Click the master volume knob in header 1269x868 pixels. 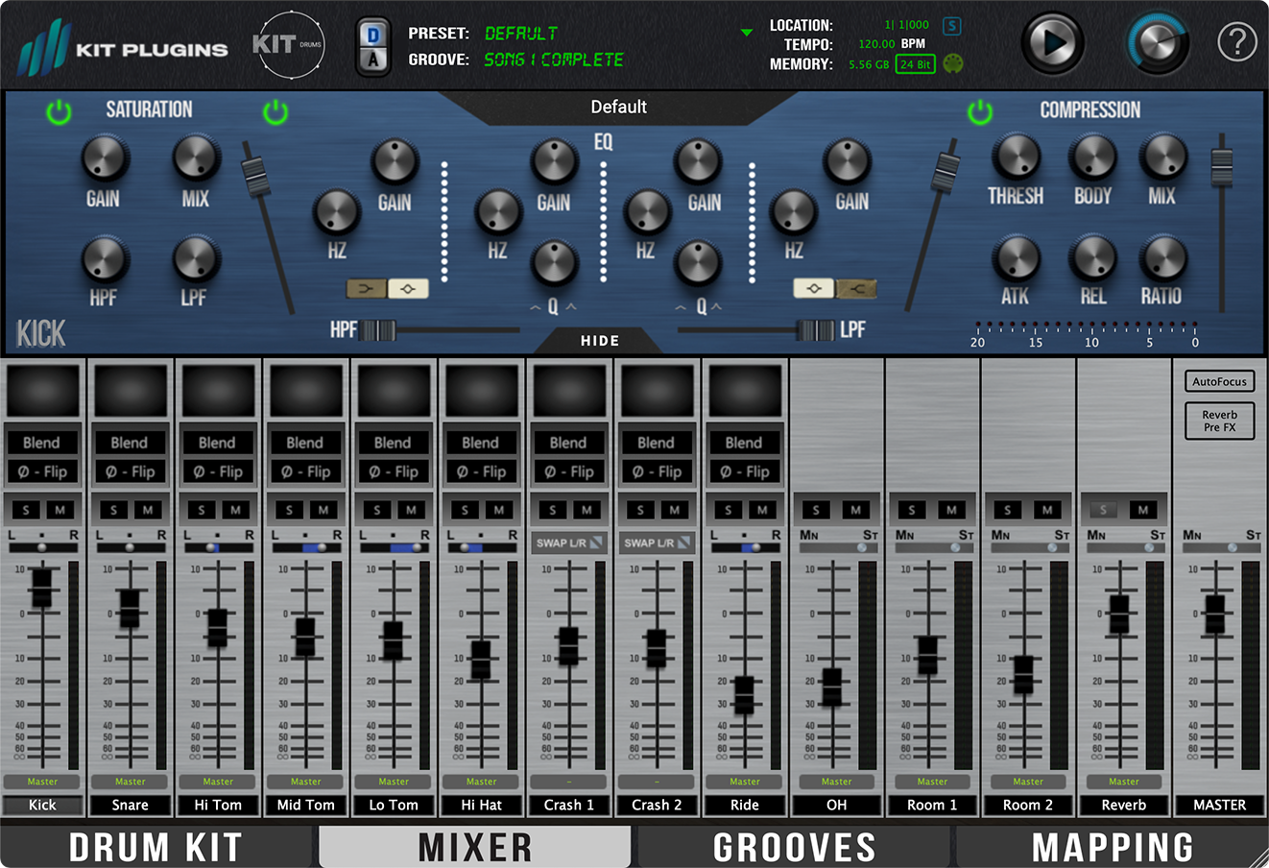coord(1159,43)
